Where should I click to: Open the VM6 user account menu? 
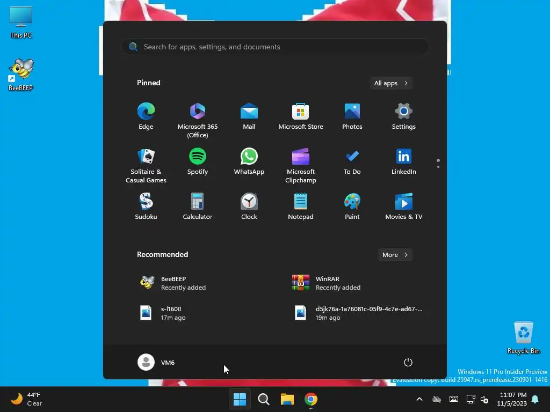tap(156, 362)
